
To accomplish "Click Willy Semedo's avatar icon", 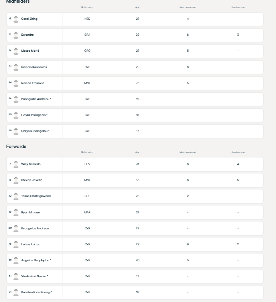I will pyautogui.click(x=16, y=164).
